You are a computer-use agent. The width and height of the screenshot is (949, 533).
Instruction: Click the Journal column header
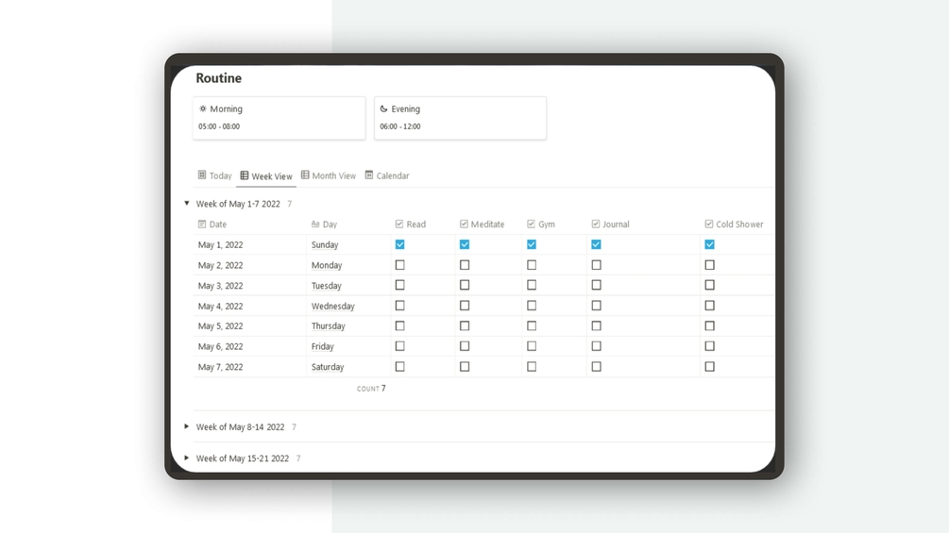[x=643, y=225]
